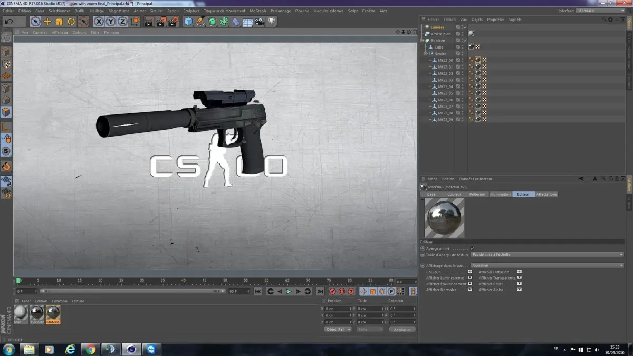Go to end of animation
The width and height of the screenshot is (633, 356).
[320, 291]
